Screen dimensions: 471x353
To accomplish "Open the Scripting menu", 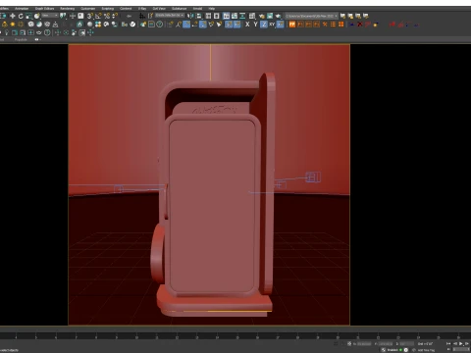I will (108, 8).
